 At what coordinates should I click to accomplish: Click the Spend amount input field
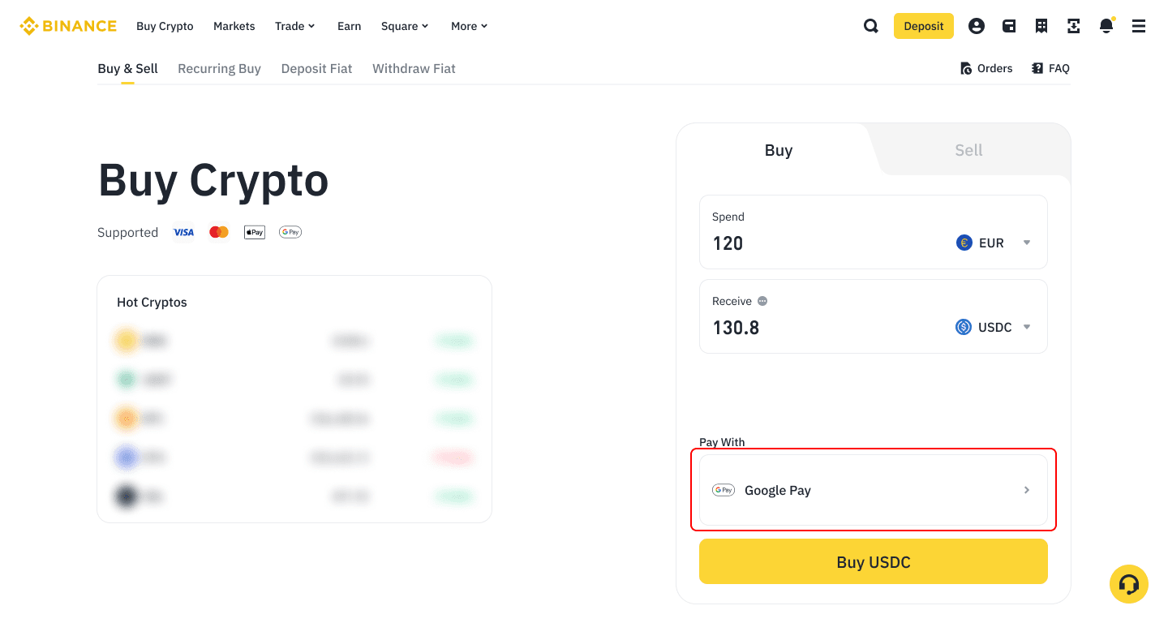pos(819,243)
